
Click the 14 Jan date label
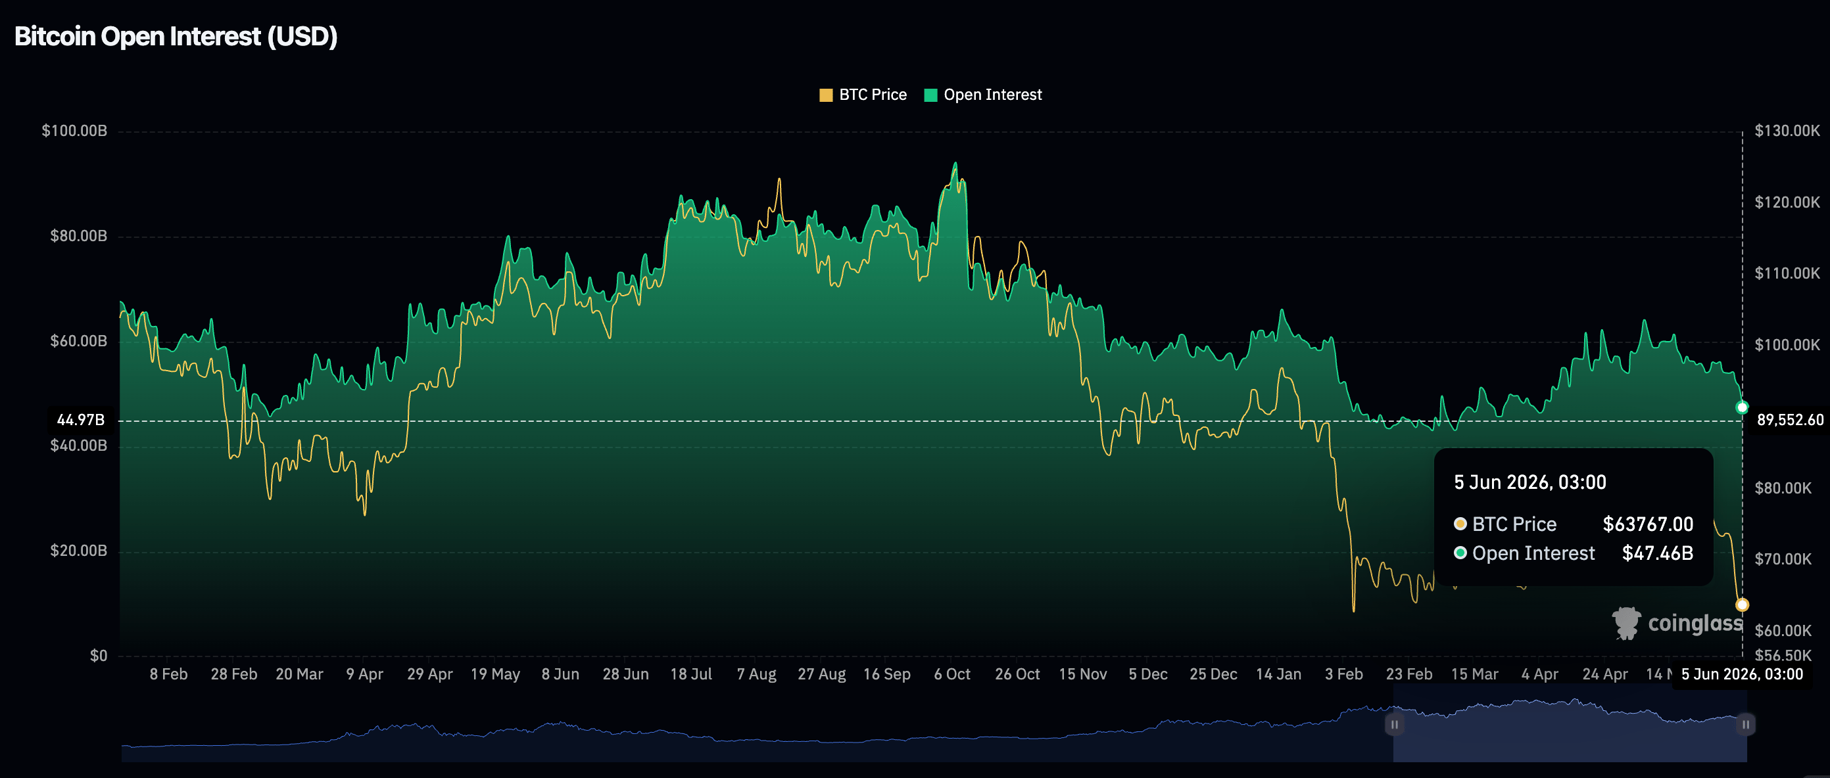(1279, 674)
